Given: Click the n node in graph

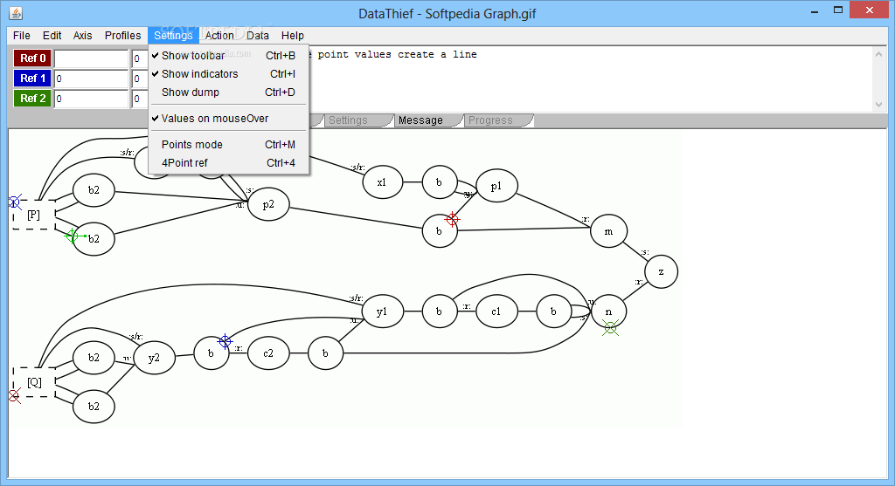Looking at the screenshot, I should (608, 311).
